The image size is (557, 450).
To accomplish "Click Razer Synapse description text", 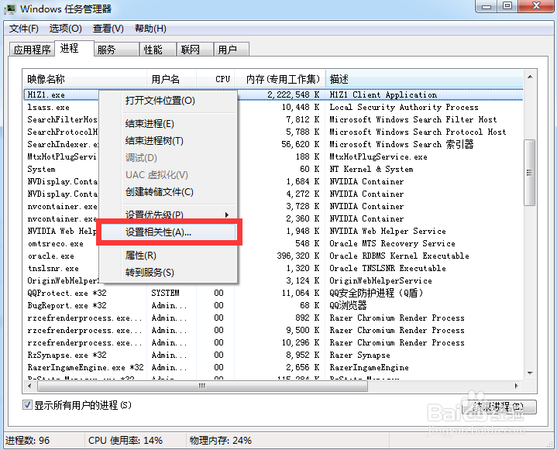I will coord(360,356).
